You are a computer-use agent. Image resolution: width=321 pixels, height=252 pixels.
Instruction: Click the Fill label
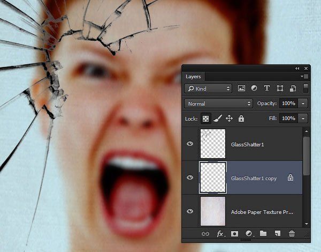pyautogui.click(x=273, y=118)
